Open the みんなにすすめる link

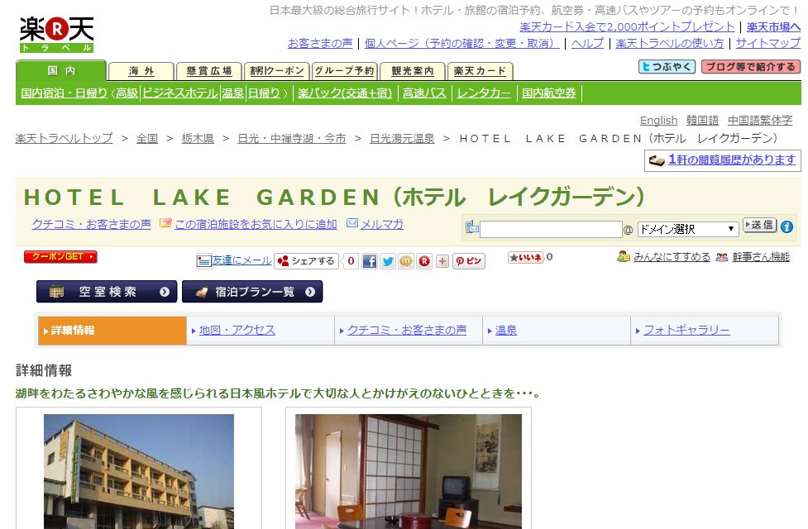pyautogui.click(x=672, y=256)
